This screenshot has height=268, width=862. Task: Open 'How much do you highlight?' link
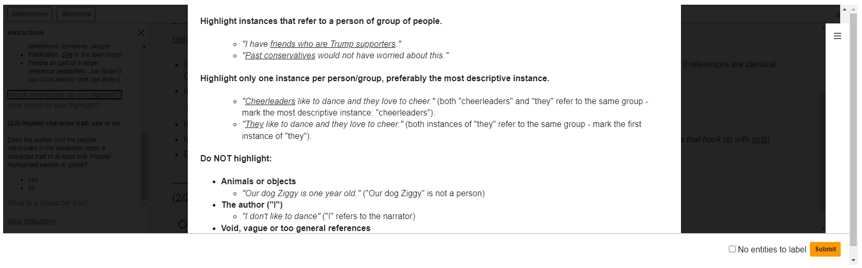click(x=53, y=105)
